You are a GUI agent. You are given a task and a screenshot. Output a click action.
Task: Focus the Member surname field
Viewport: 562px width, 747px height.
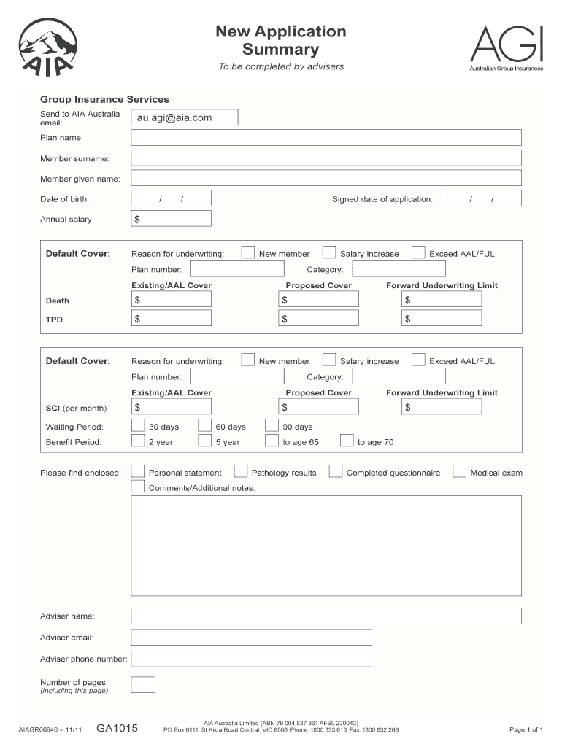(326, 158)
